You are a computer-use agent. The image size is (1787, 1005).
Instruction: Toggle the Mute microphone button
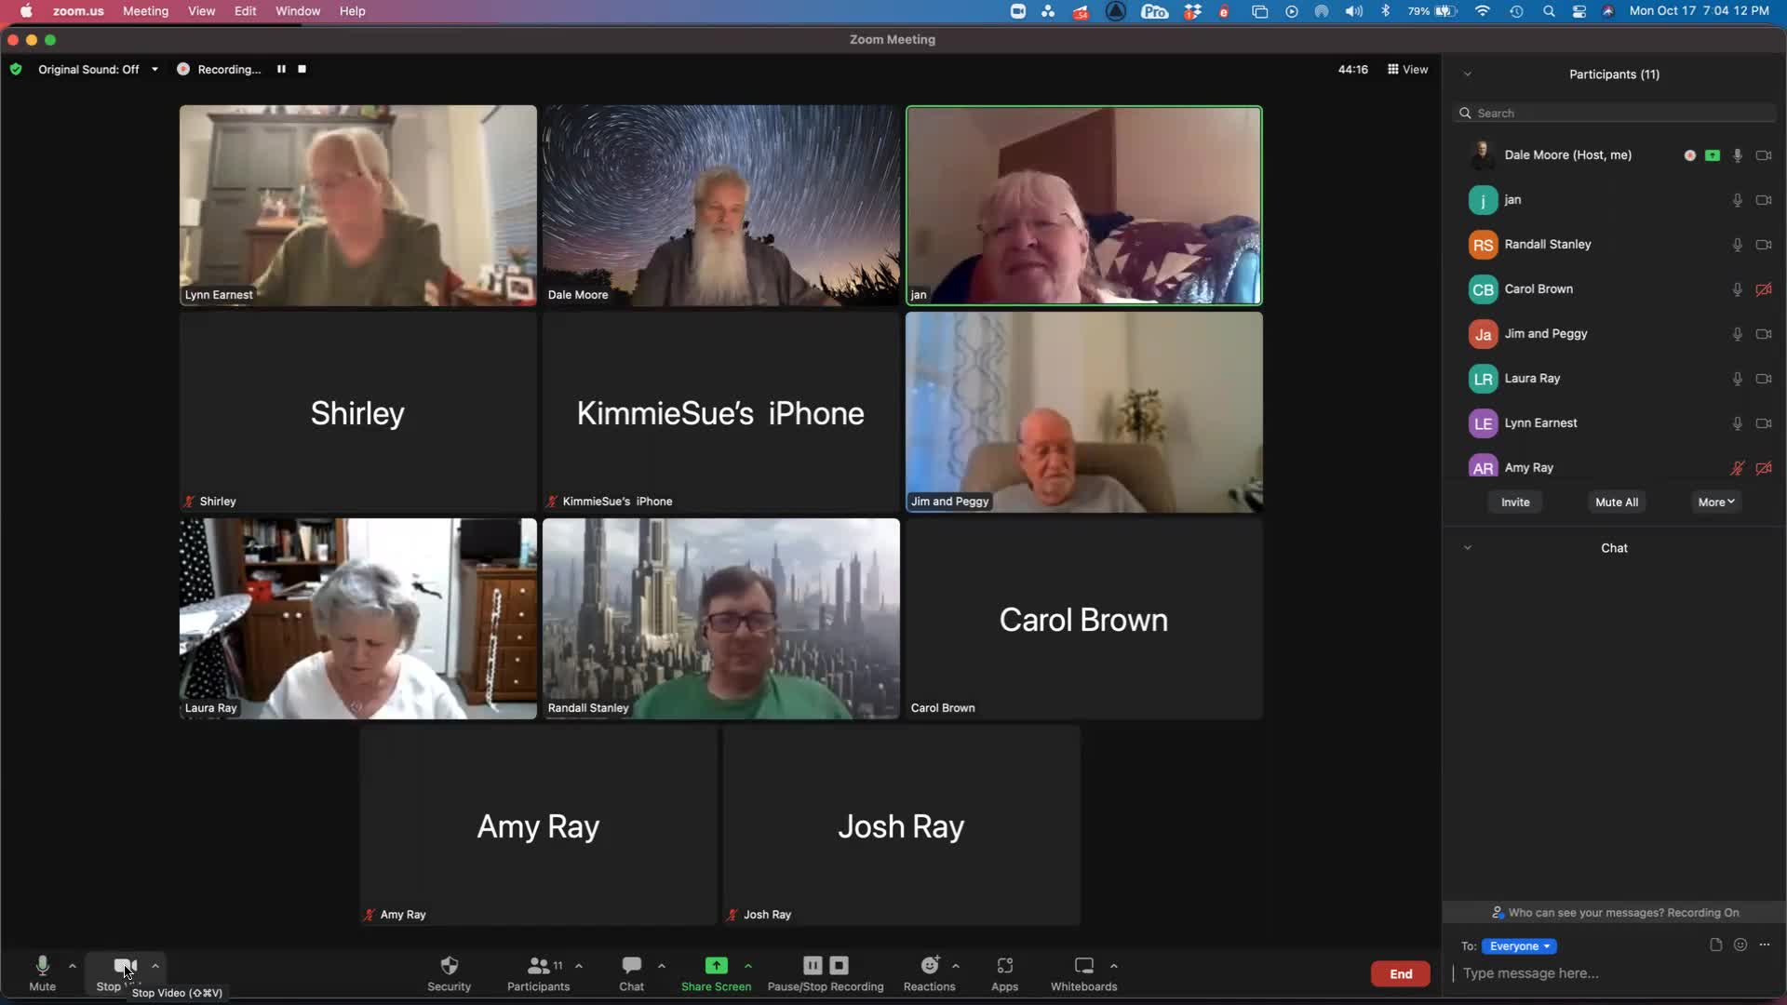tap(42, 965)
